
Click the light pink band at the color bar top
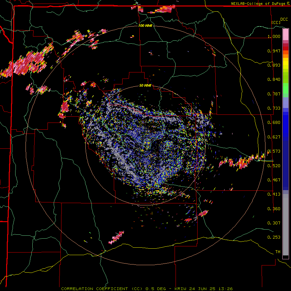click(286, 35)
